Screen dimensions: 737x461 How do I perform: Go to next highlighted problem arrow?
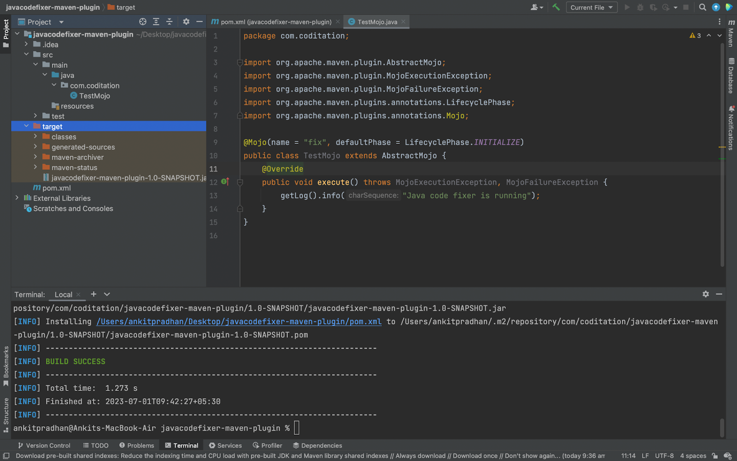(719, 35)
